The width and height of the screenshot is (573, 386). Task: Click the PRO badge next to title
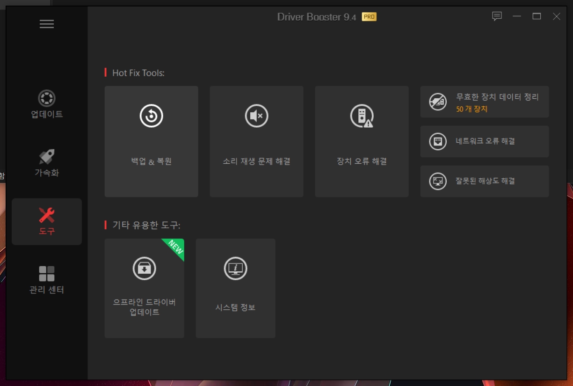(369, 17)
